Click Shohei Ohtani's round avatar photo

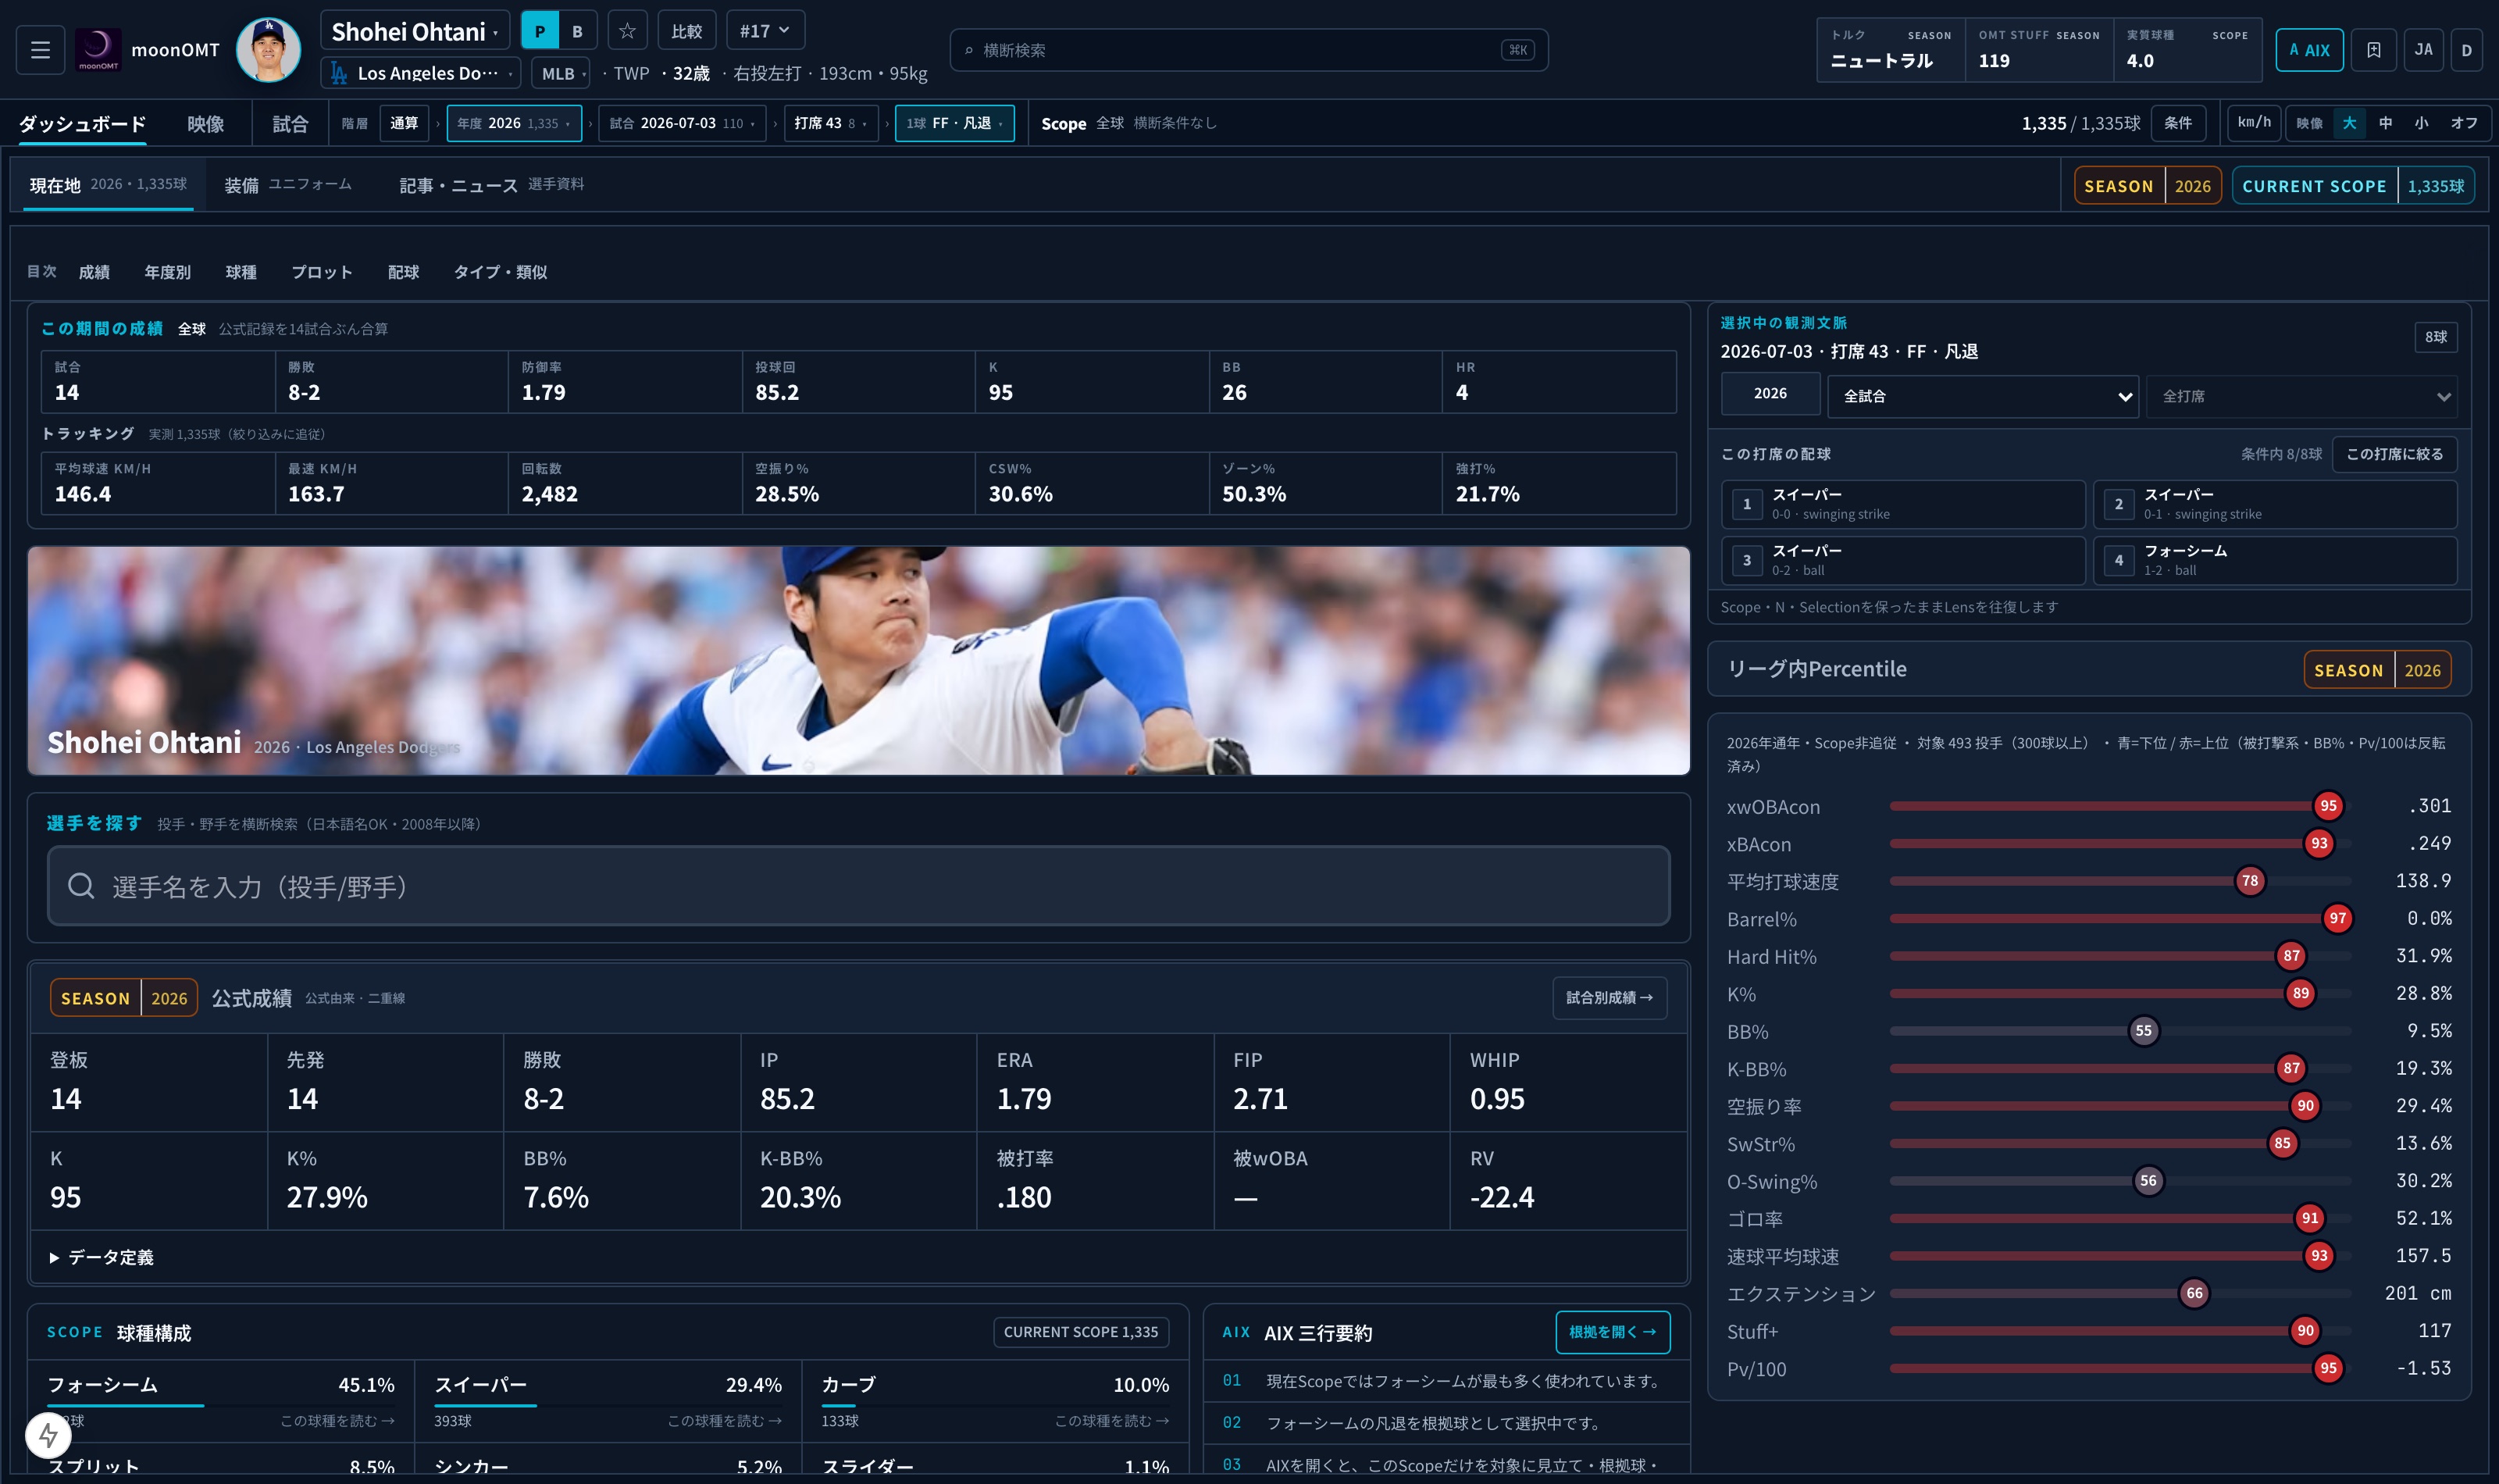268,49
